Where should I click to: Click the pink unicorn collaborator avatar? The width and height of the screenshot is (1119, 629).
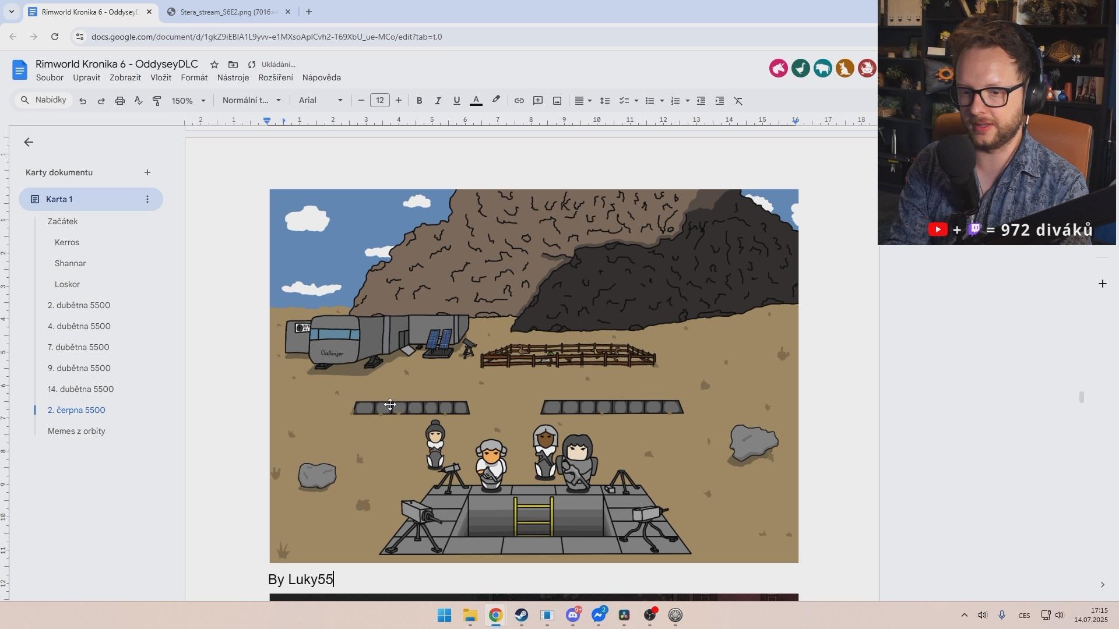click(x=779, y=68)
